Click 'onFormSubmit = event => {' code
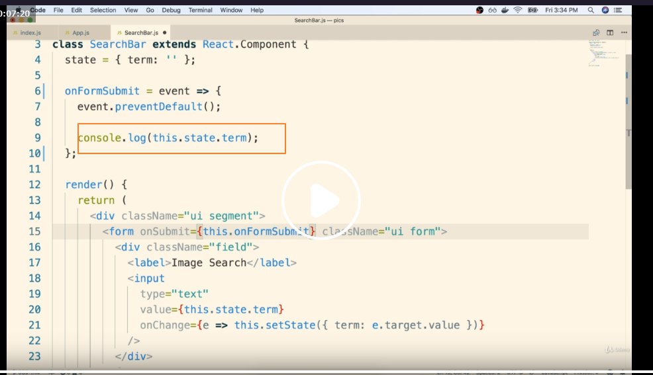 point(143,91)
